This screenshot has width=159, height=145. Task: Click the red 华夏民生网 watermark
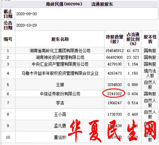(112, 131)
